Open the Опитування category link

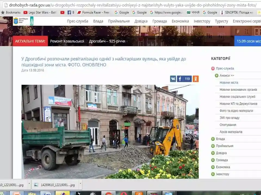[228, 125]
